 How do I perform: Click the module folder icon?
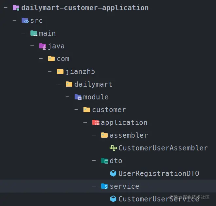coord(78,97)
